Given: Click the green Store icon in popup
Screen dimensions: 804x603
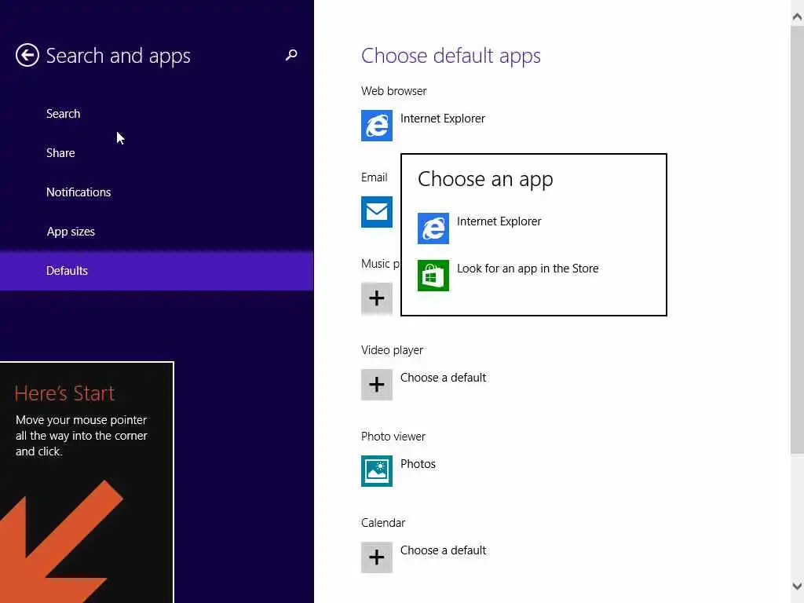Looking at the screenshot, I should (433, 276).
